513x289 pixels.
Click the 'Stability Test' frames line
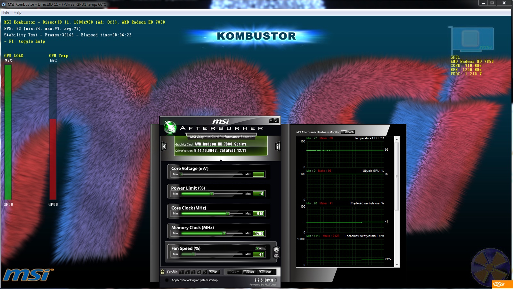pyautogui.click(x=68, y=35)
